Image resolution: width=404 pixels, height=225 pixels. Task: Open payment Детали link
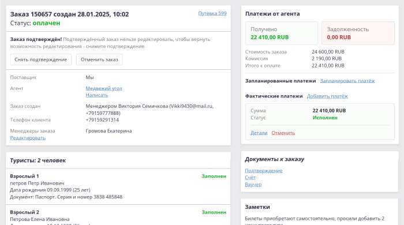tap(259, 133)
